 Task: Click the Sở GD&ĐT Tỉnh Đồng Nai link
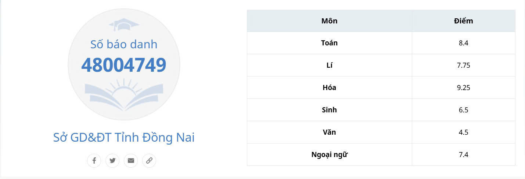click(124, 138)
